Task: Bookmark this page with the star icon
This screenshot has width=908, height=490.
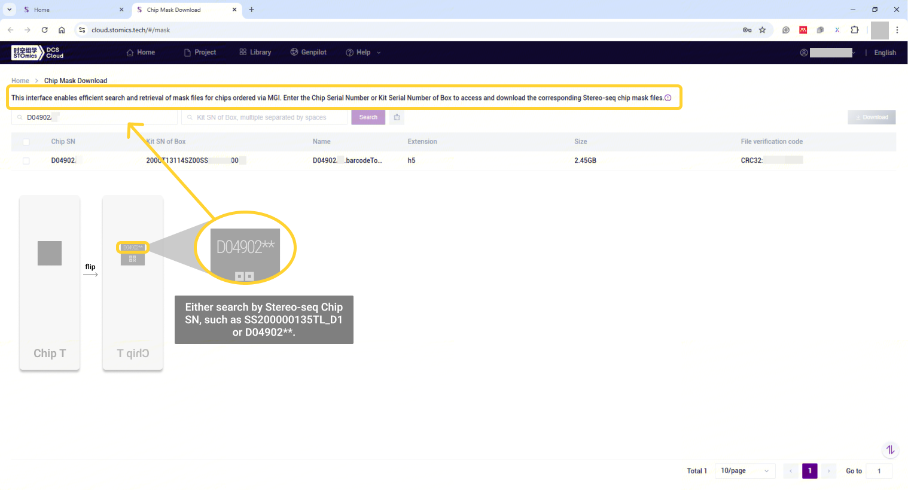Action: coord(762,30)
